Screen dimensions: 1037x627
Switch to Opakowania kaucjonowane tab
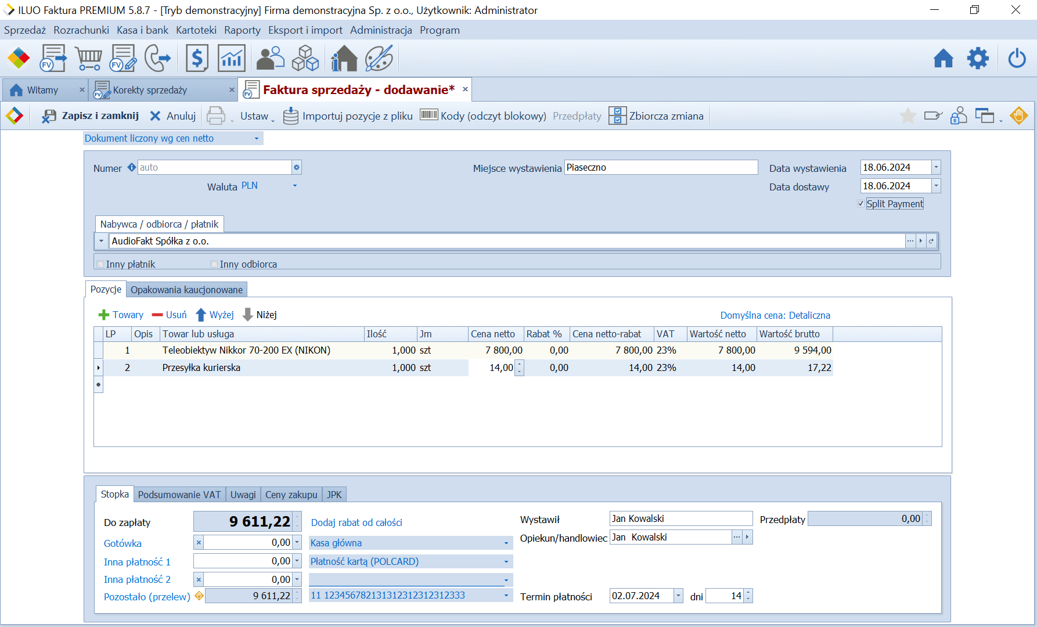pyautogui.click(x=186, y=290)
